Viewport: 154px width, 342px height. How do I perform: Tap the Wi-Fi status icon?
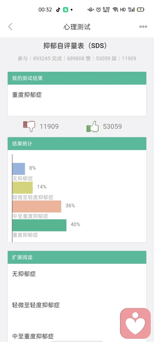[115, 10]
